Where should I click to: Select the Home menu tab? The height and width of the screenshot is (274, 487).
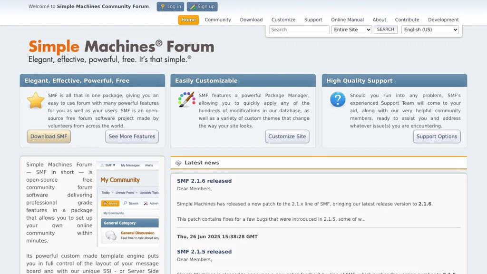click(188, 20)
